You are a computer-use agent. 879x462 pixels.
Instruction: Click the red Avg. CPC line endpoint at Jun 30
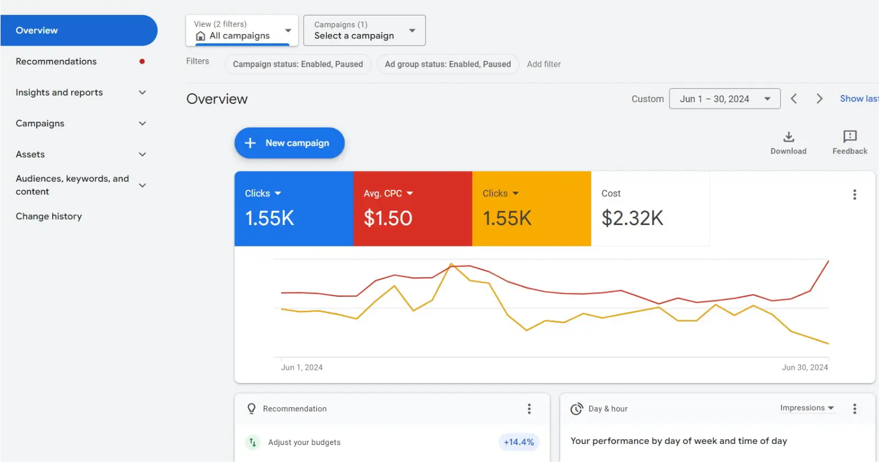828,261
